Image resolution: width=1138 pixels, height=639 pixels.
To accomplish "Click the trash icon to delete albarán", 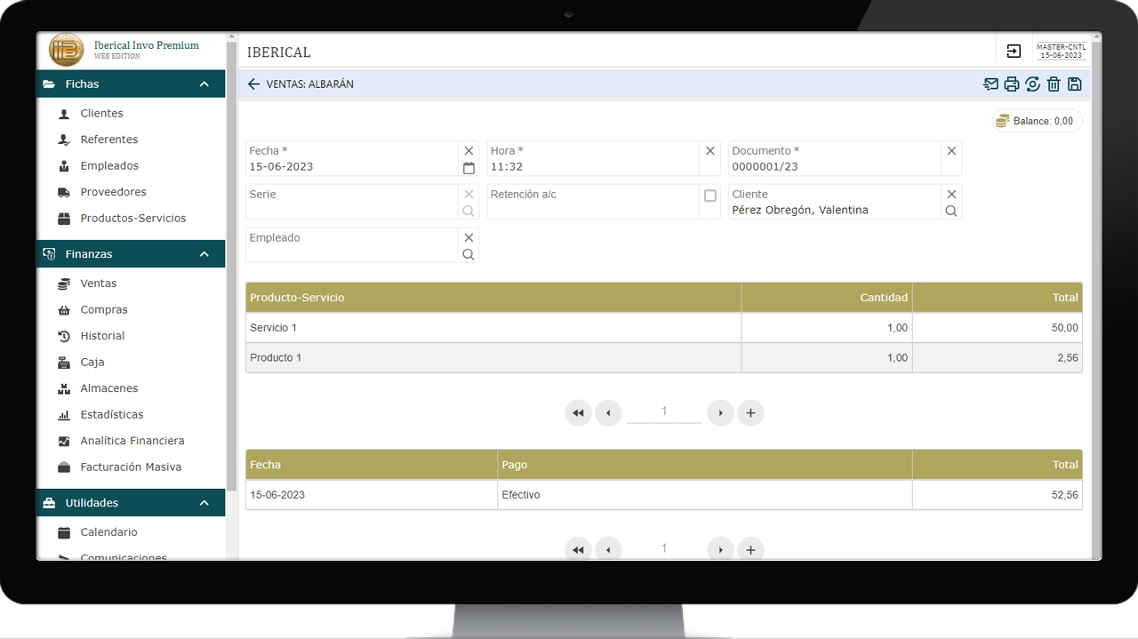I will pos(1054,84).
